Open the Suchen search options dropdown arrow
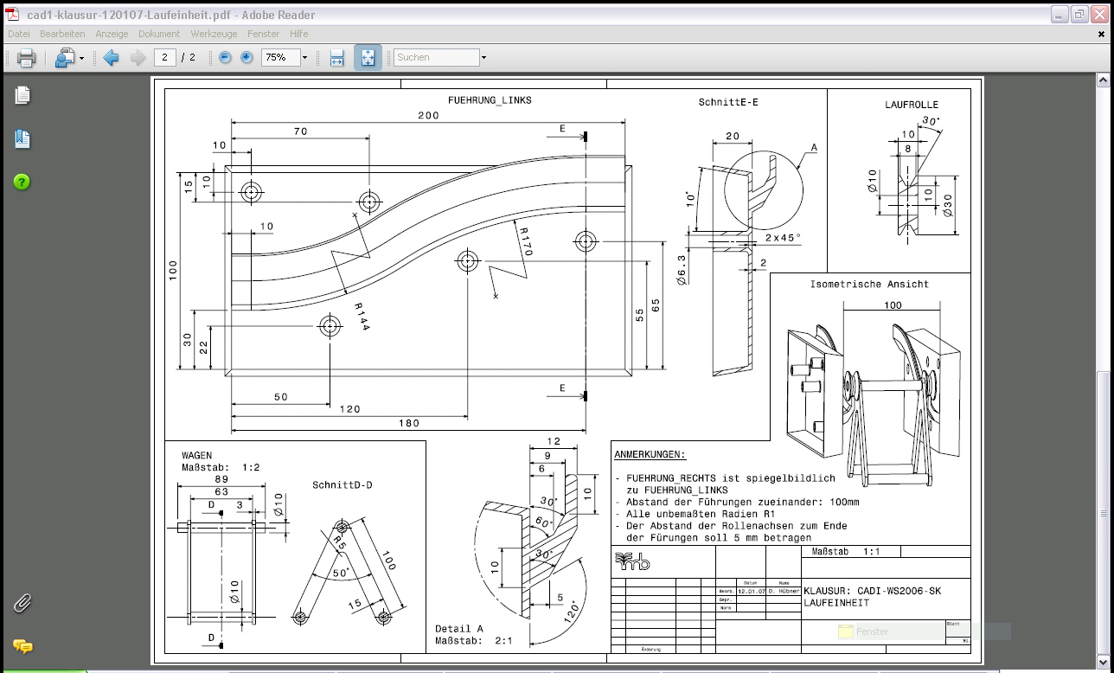Screen dimensions: 1114x673 coord(483,58)
